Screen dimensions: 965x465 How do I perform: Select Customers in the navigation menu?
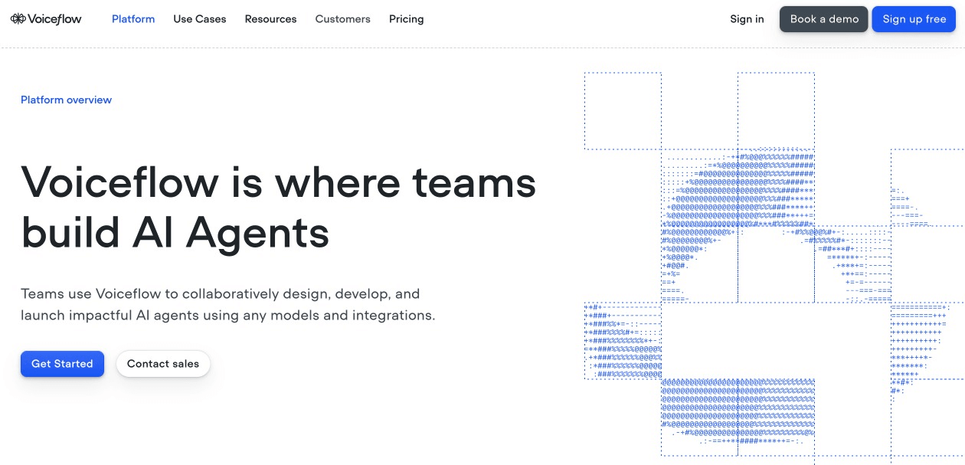342,18
